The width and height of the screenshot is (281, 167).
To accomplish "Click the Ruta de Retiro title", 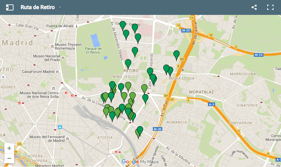I will (x=38, y=7).
